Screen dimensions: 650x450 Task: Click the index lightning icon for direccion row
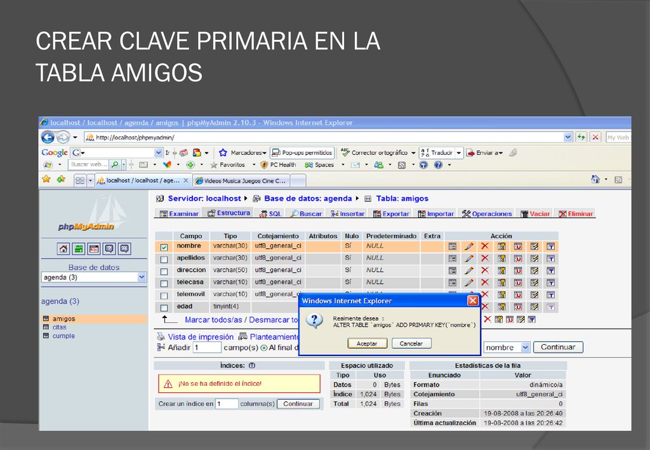tap(534, 270)
